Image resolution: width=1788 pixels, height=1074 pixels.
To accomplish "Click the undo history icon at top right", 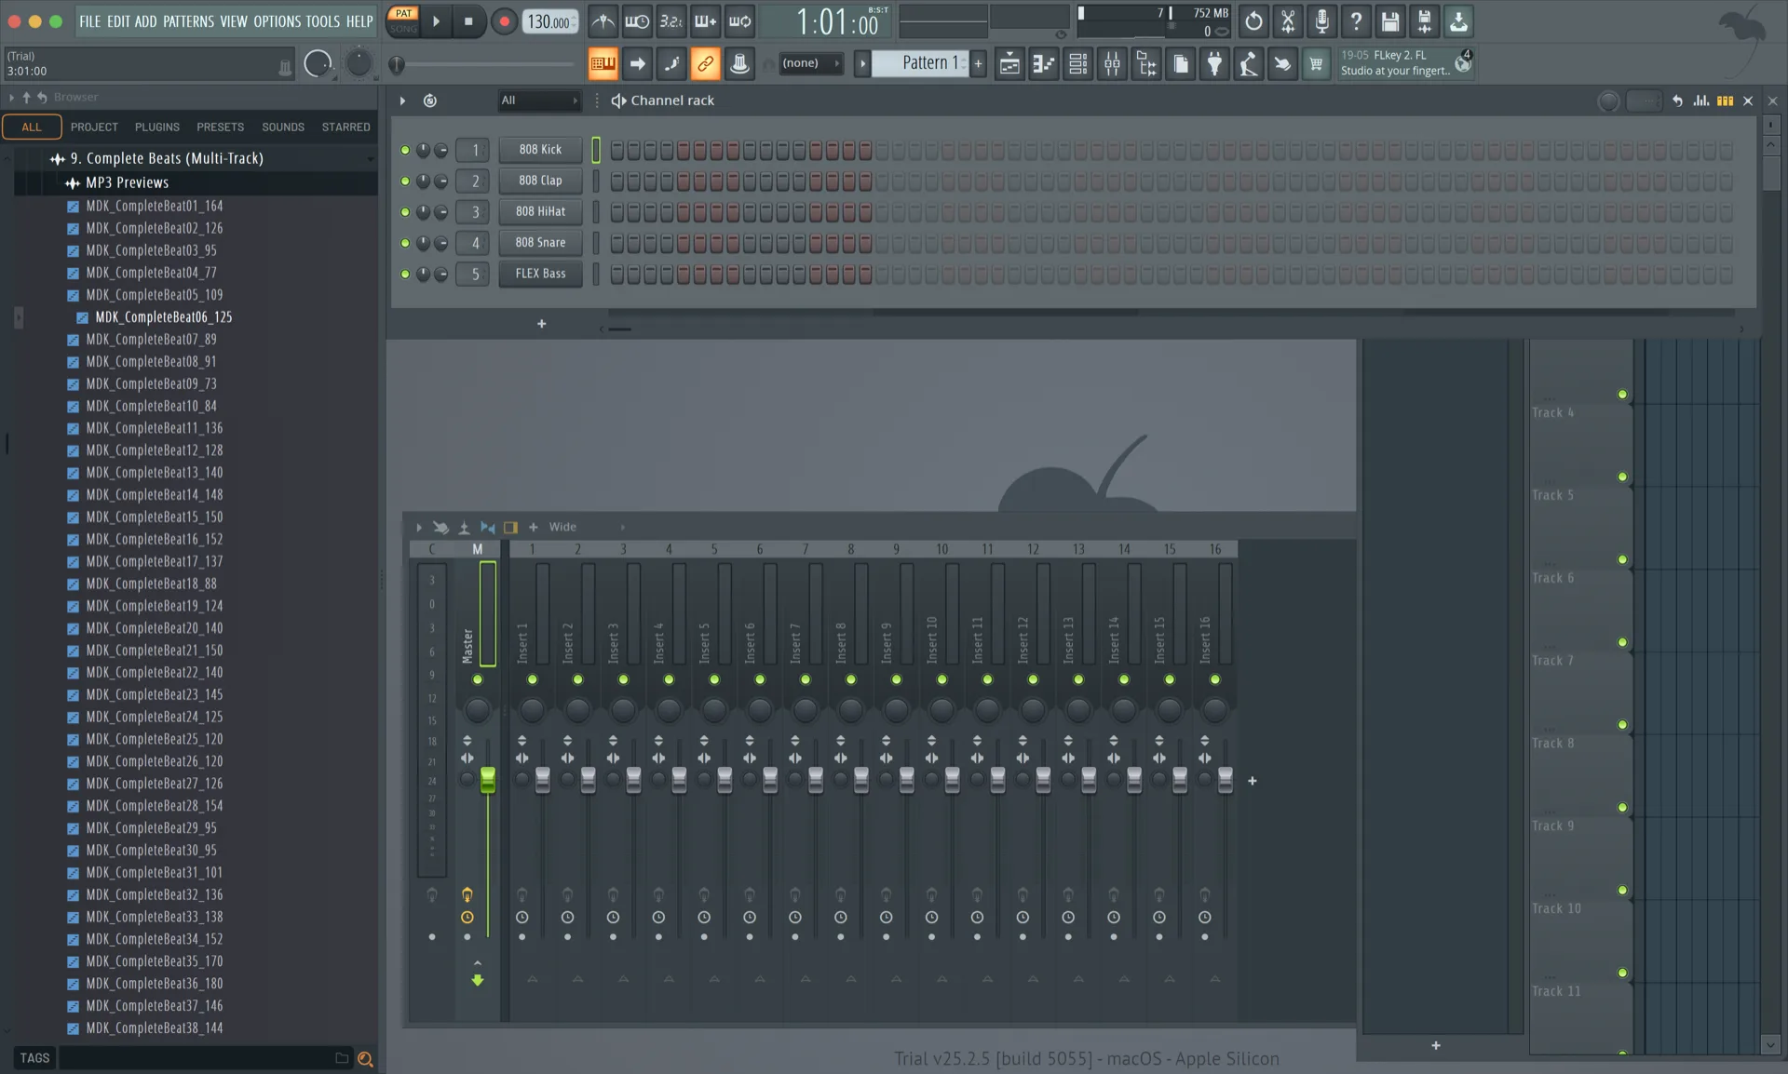I will (x=1253, y=20).
